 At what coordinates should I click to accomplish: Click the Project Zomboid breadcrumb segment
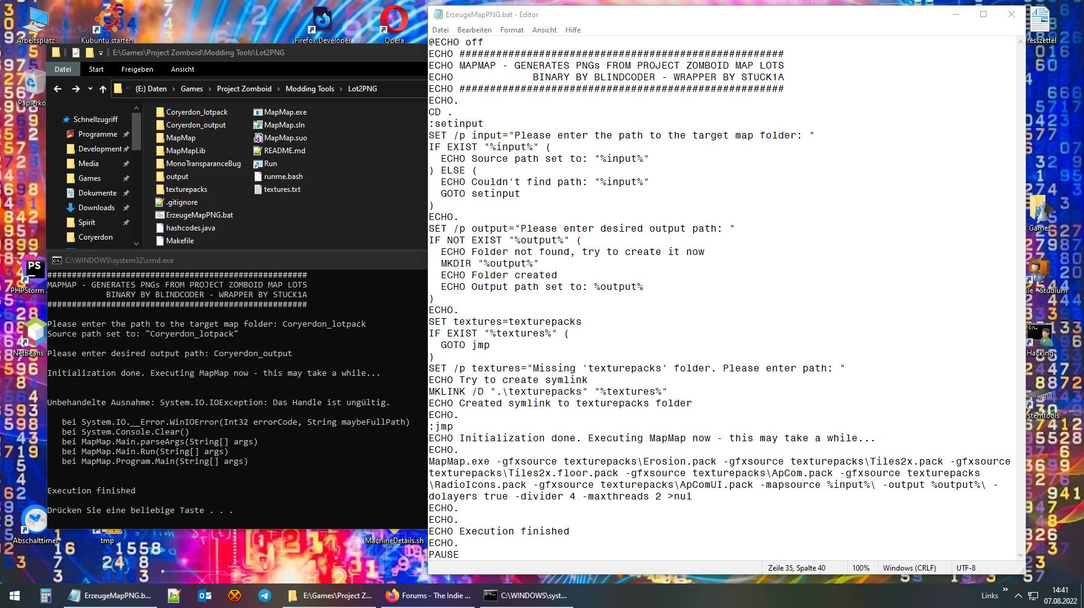point(243,89)
